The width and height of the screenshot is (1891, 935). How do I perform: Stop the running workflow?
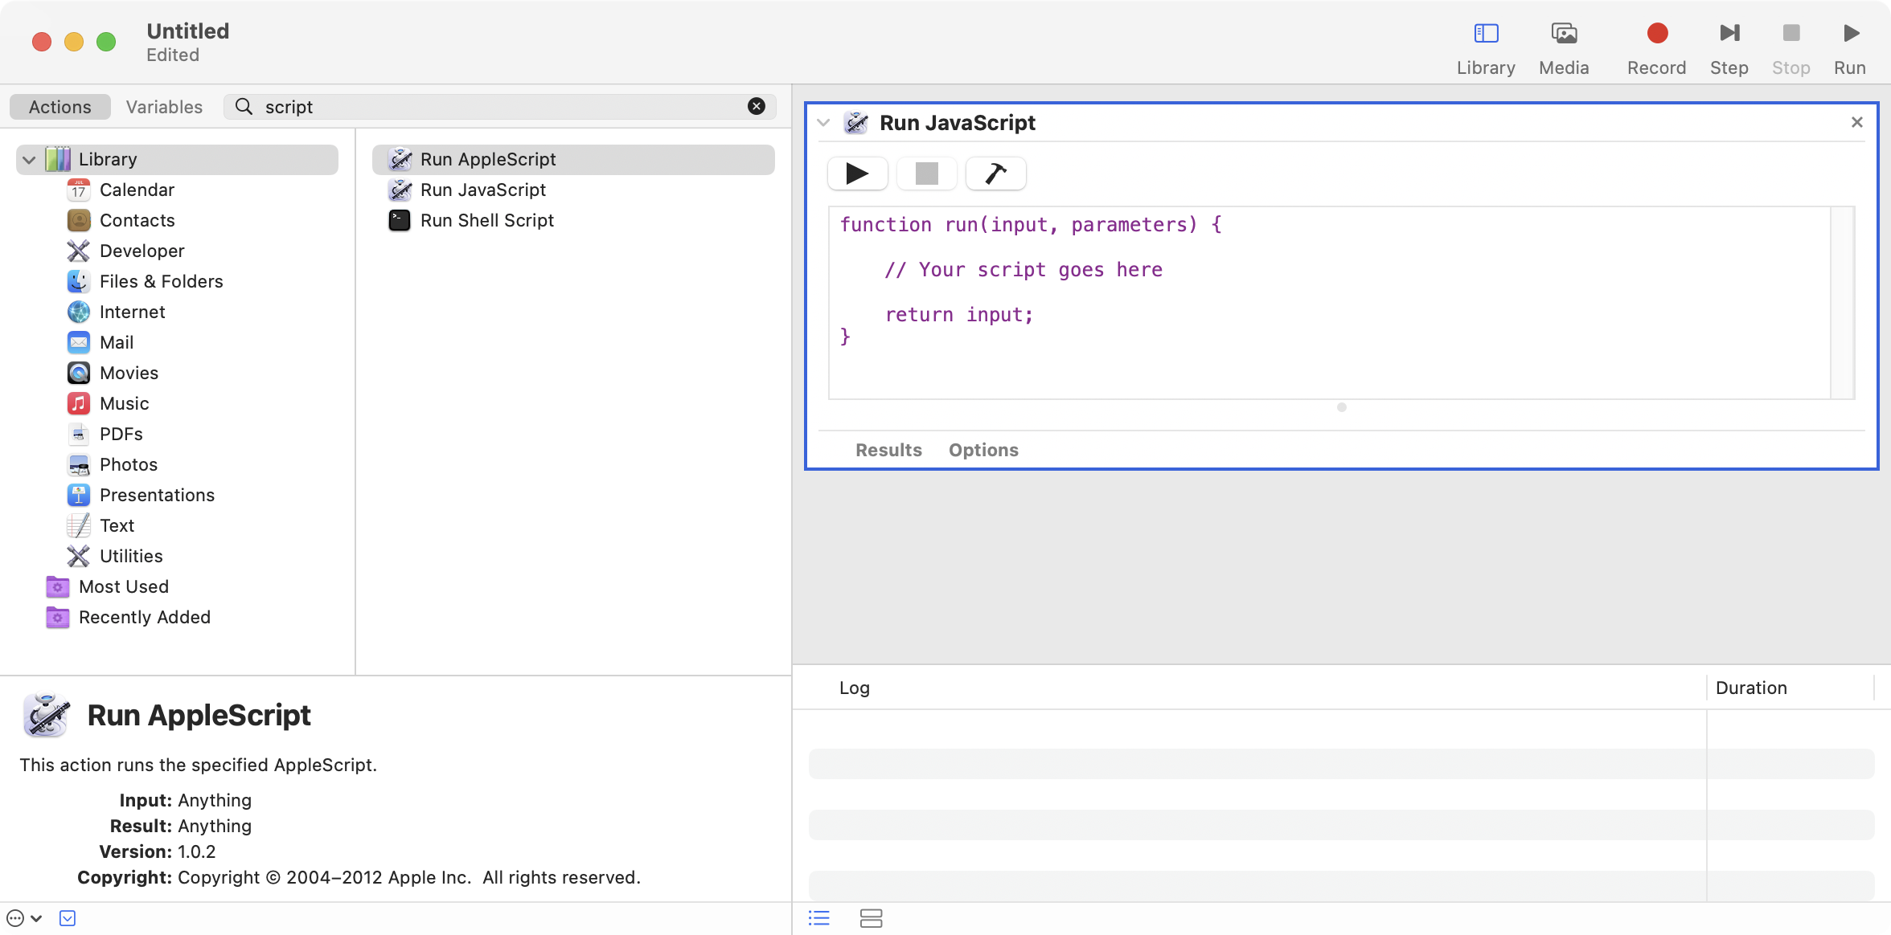point(1791,47)
